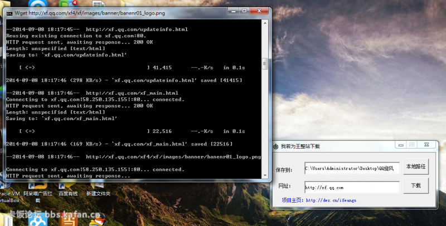Click the 我若为王整站下载 window title

click(300, 146)
